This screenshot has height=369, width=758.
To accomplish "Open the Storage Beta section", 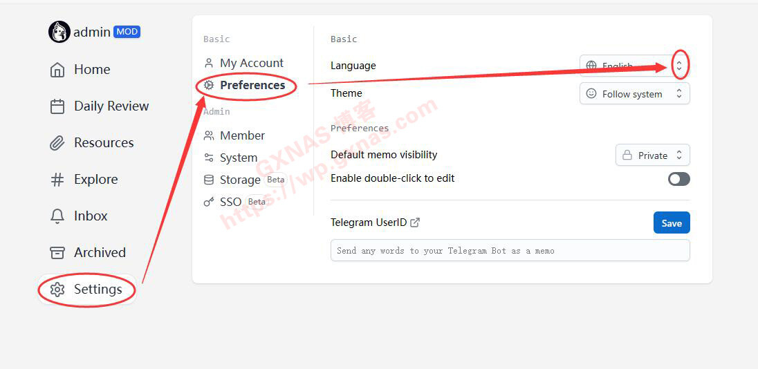I will click(x=240, y=180).
